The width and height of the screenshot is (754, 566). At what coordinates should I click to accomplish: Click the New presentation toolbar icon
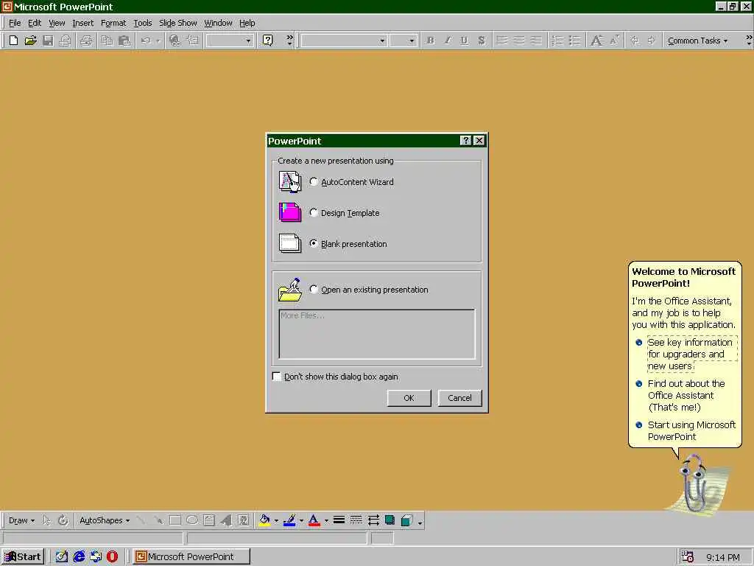click(x=13, y=41)
